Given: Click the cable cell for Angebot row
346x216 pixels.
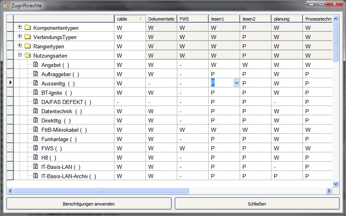Looking at the screenshot, I should (x=130, y=64).
